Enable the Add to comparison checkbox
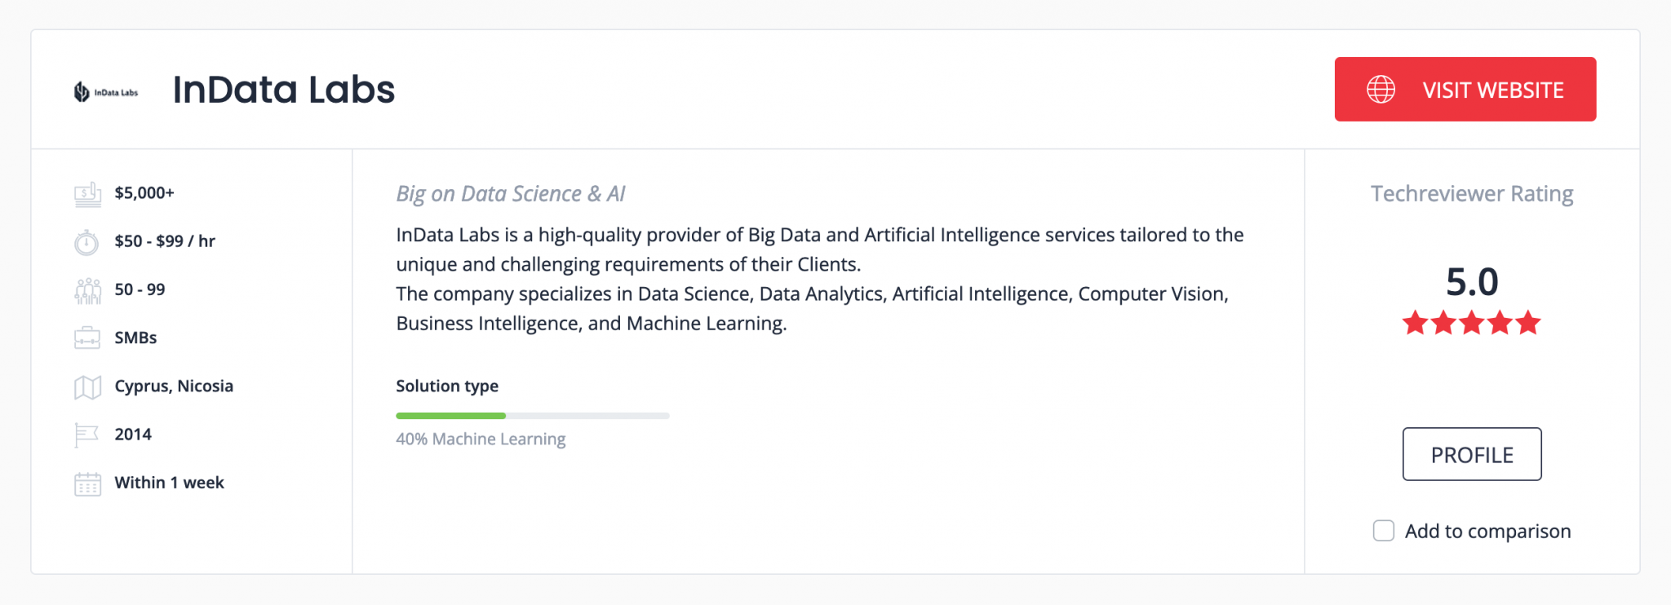 click(x=1383, y=531)
